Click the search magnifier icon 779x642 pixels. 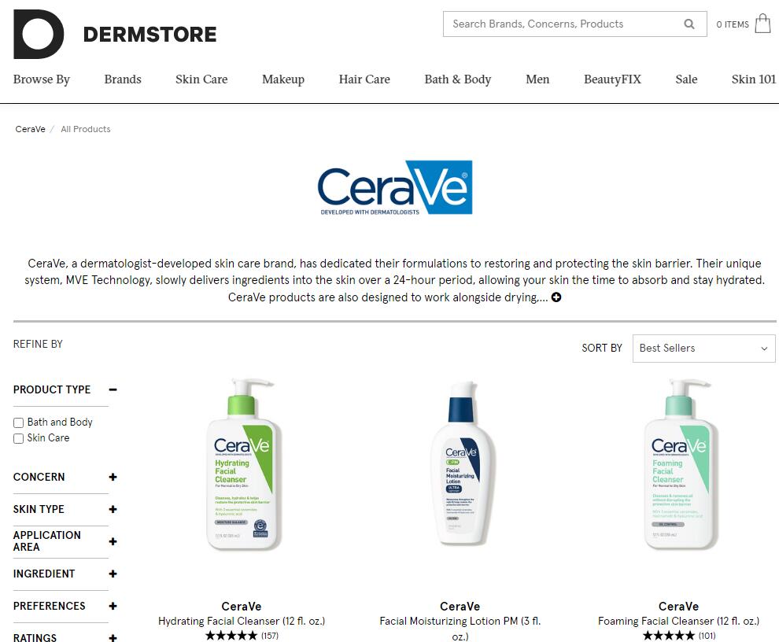(689, 24)
